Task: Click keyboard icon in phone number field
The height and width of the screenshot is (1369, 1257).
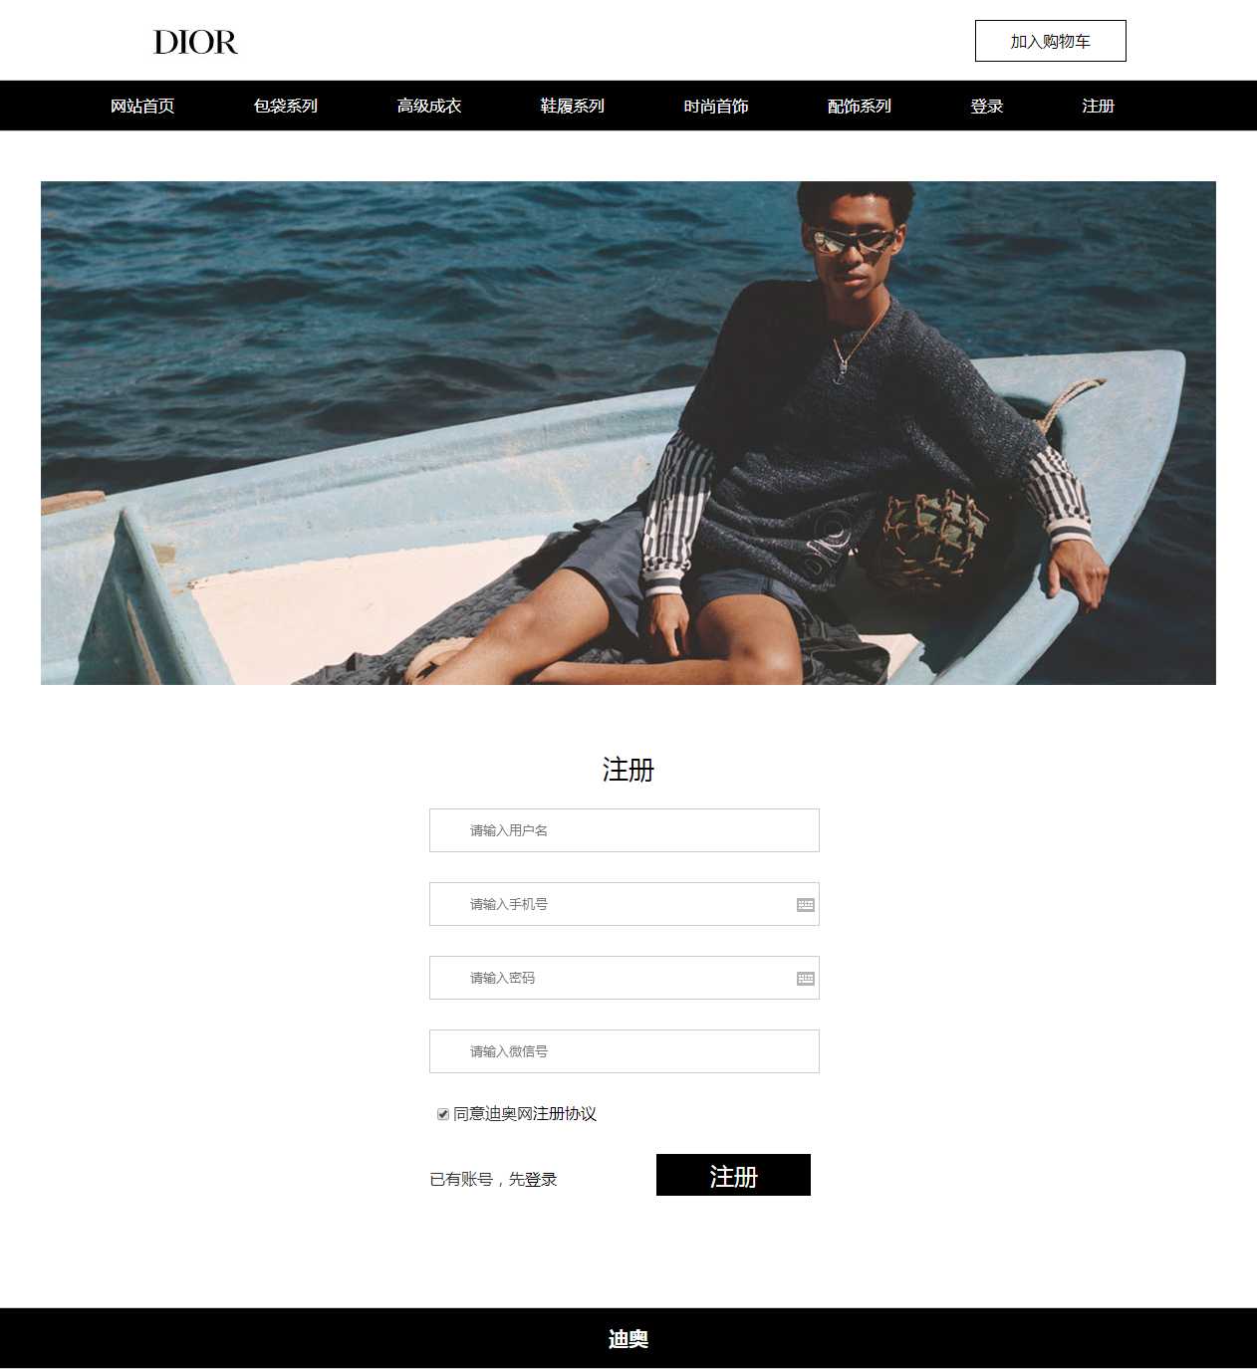Action: point(806,904)
